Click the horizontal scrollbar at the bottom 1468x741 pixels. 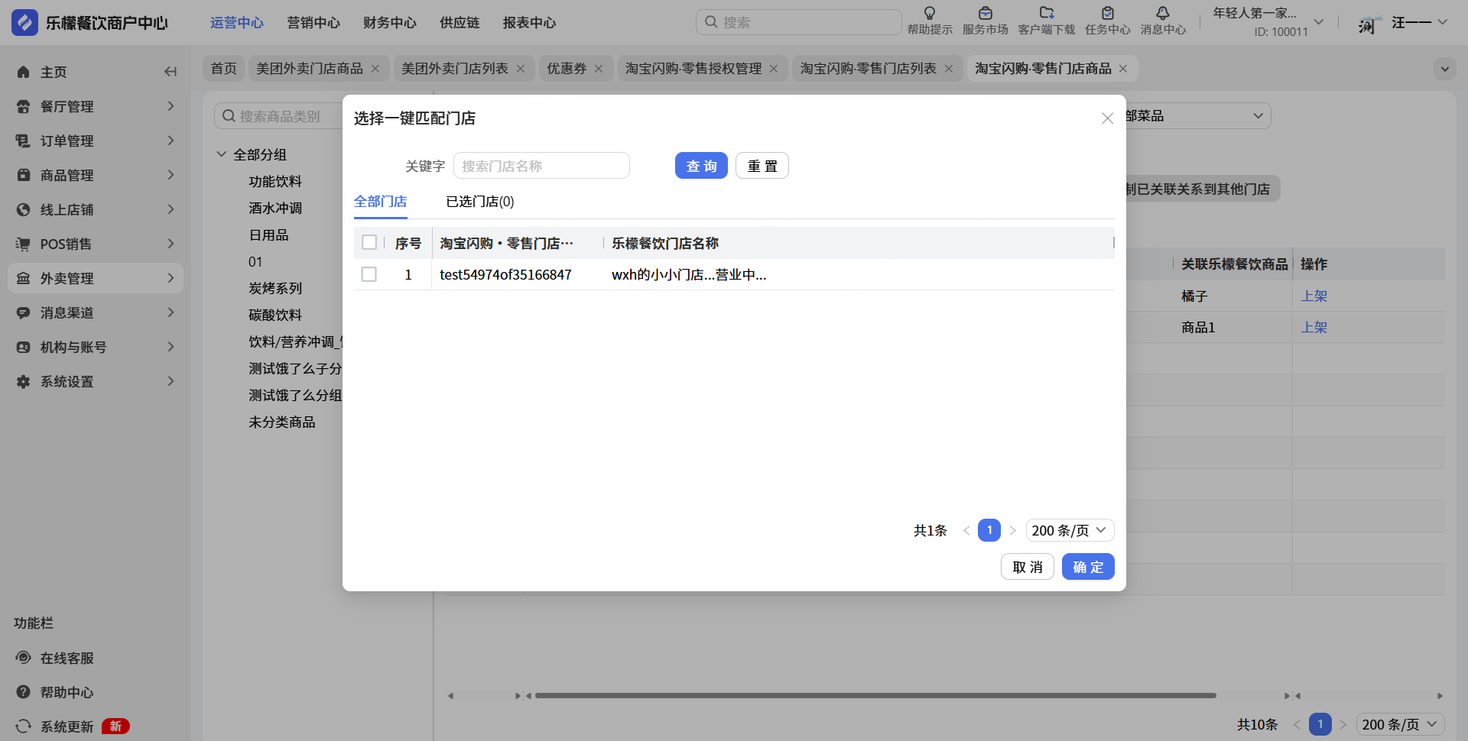click(875, 696)
